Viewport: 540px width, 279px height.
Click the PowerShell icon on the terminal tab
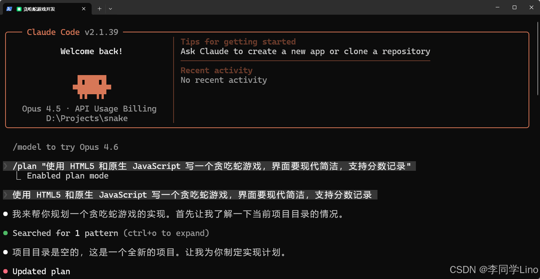coord(9,8)
